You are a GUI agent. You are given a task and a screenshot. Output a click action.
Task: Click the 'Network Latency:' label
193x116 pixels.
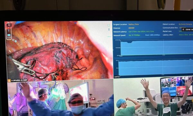120,32
